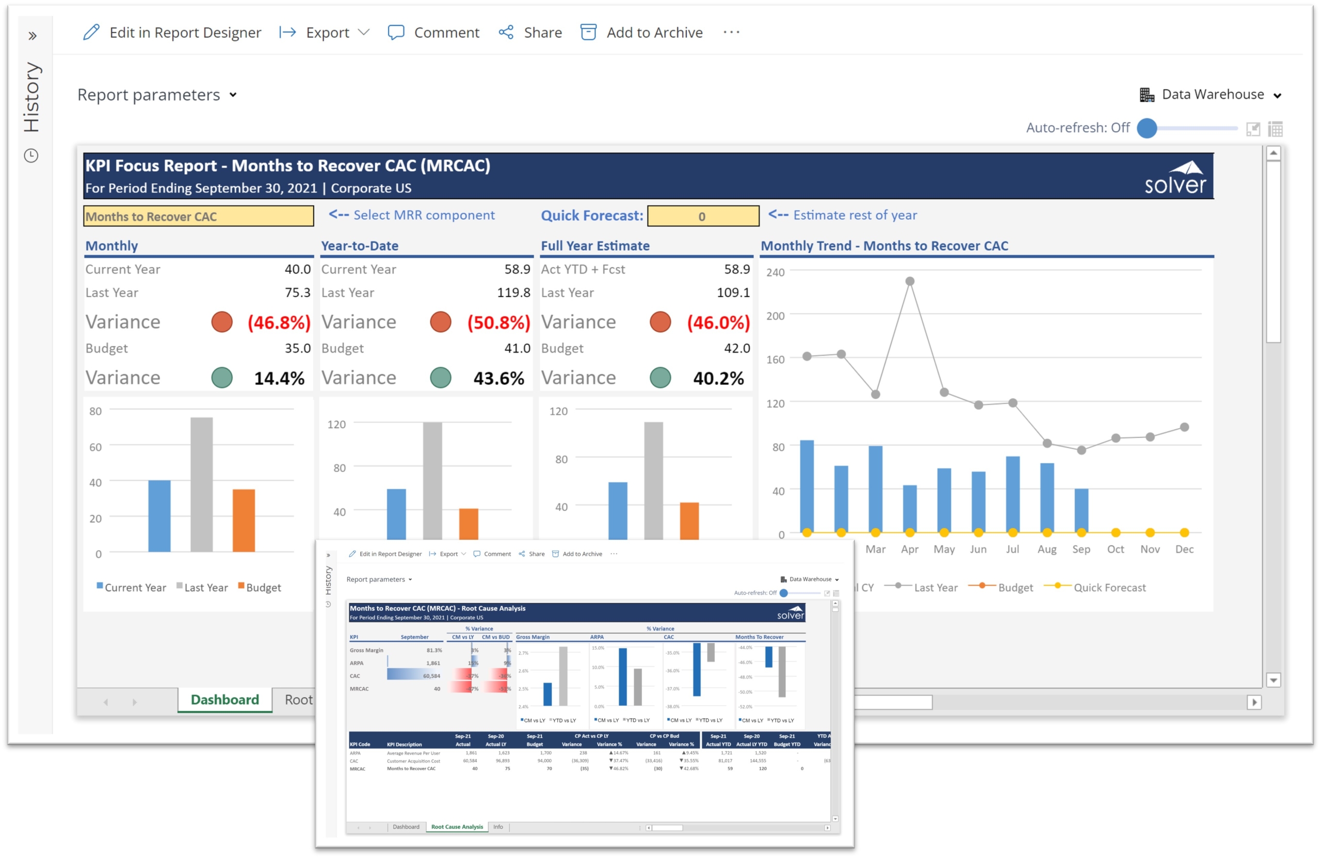
Task: Click the Quick Forecast input cell
Action: pyautogui.click(x=703, y=217)
